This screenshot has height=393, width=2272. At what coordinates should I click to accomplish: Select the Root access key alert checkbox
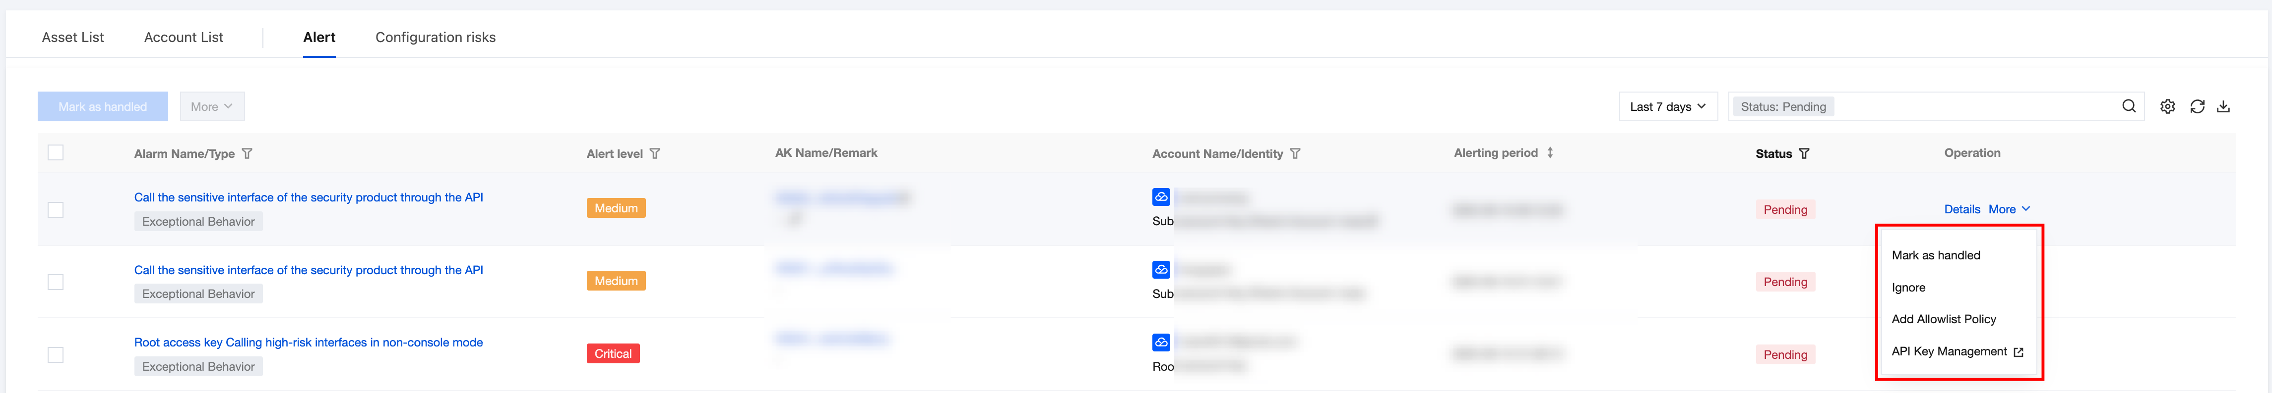(x=56, y=354)
